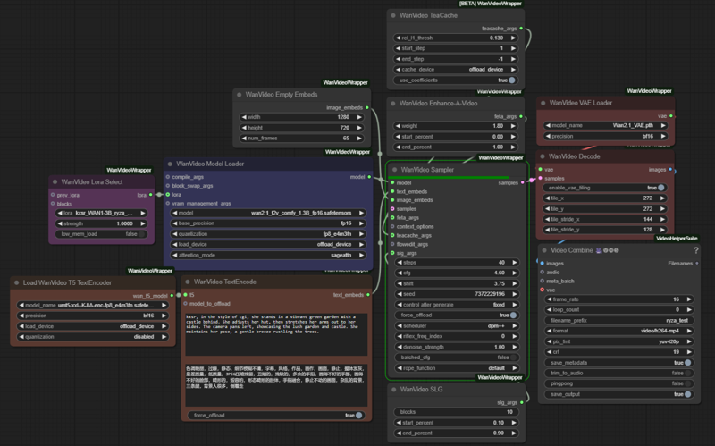The image size is (715, 446).
Task: Click the help question mark on Video Combine
Action: (695, 251)
